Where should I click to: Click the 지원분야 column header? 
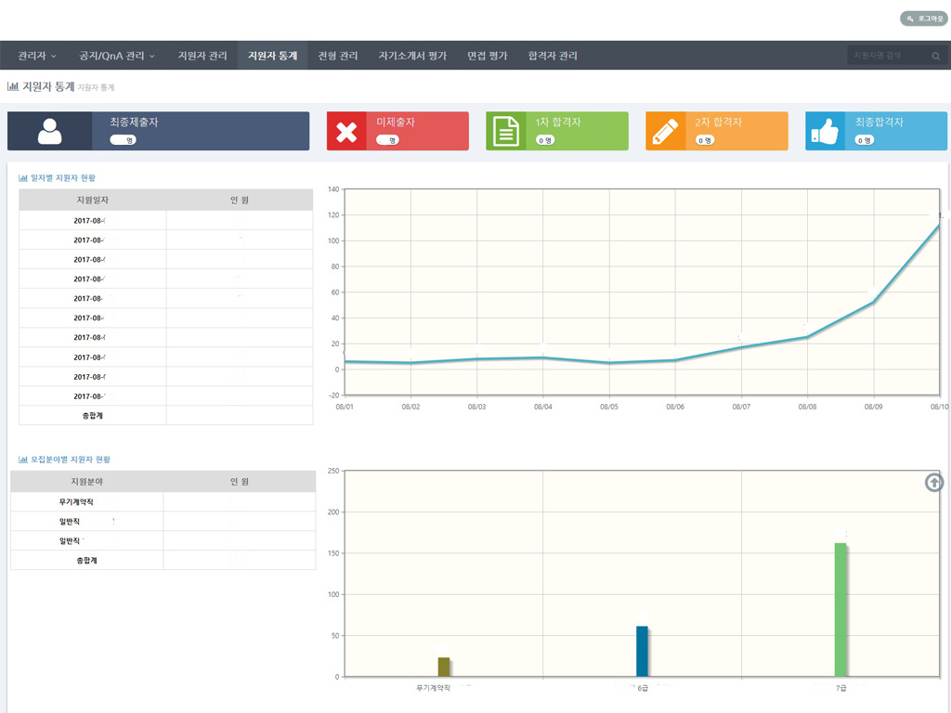[86, 482]
